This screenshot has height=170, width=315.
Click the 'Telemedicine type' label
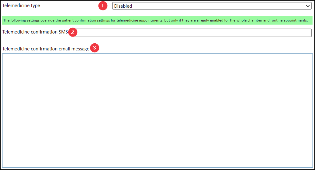21,6
